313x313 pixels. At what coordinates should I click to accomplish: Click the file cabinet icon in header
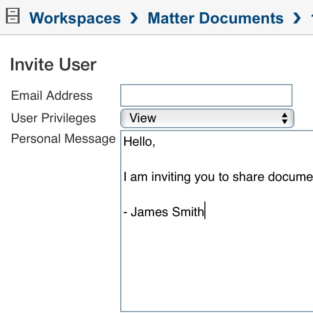(12, 18)
